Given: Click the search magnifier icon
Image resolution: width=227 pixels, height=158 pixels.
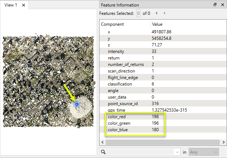Looking at the screenshot, I should click(104, 152).
